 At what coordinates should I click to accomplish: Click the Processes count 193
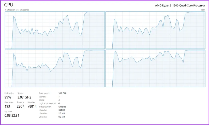(x=7, y=106)
